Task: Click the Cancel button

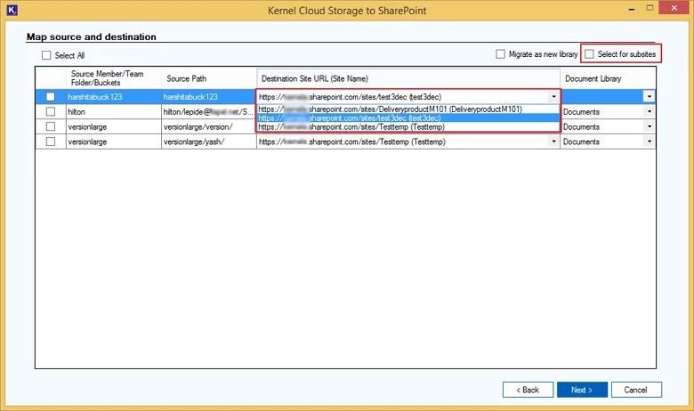Action: point(636,390)
